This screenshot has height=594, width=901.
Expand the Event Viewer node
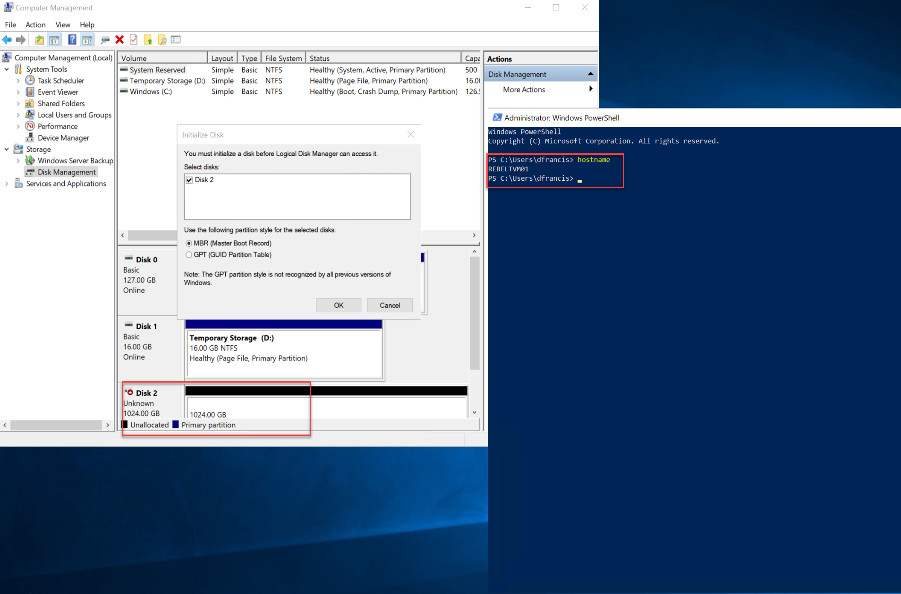(18, 92)
